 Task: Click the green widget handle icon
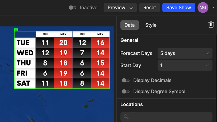[x=16, y=30]
